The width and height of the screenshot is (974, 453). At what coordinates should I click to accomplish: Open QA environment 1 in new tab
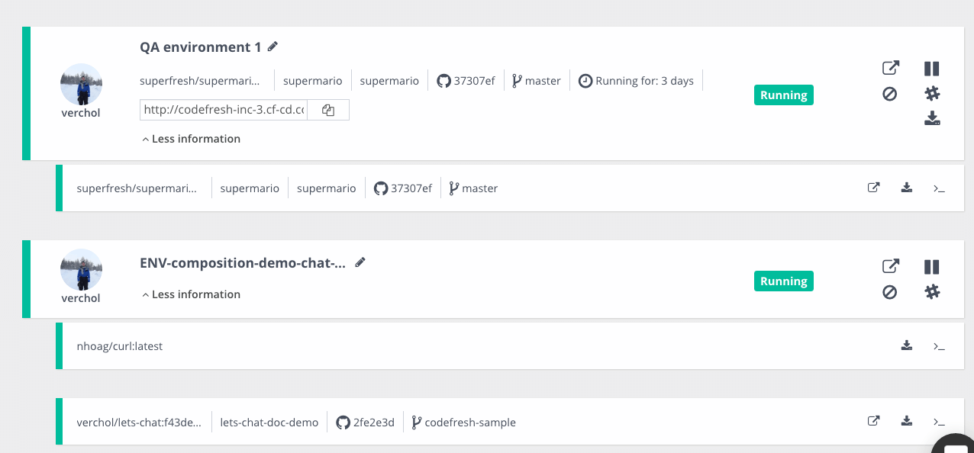click(x=890, y=68)
